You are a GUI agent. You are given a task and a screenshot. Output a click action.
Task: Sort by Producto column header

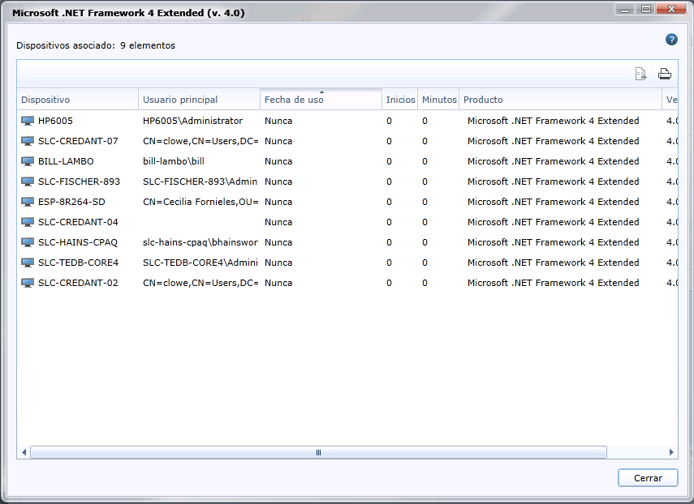(560, 100)
